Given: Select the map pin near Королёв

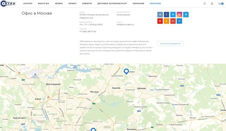Looking at the screenshot, I should (126, 72).
